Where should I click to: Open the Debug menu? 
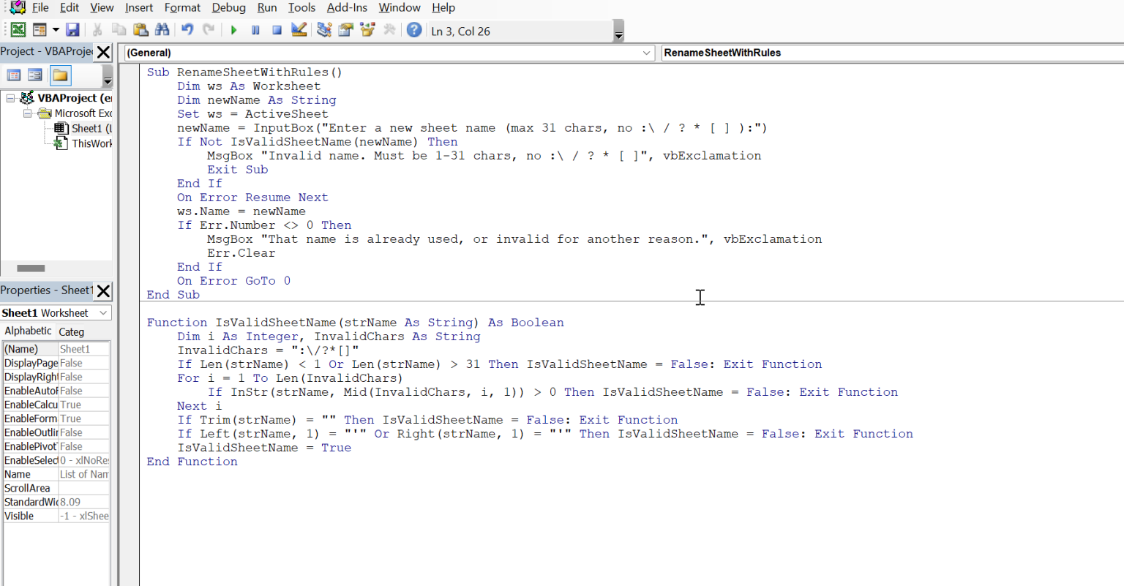[x=228, y=7]
